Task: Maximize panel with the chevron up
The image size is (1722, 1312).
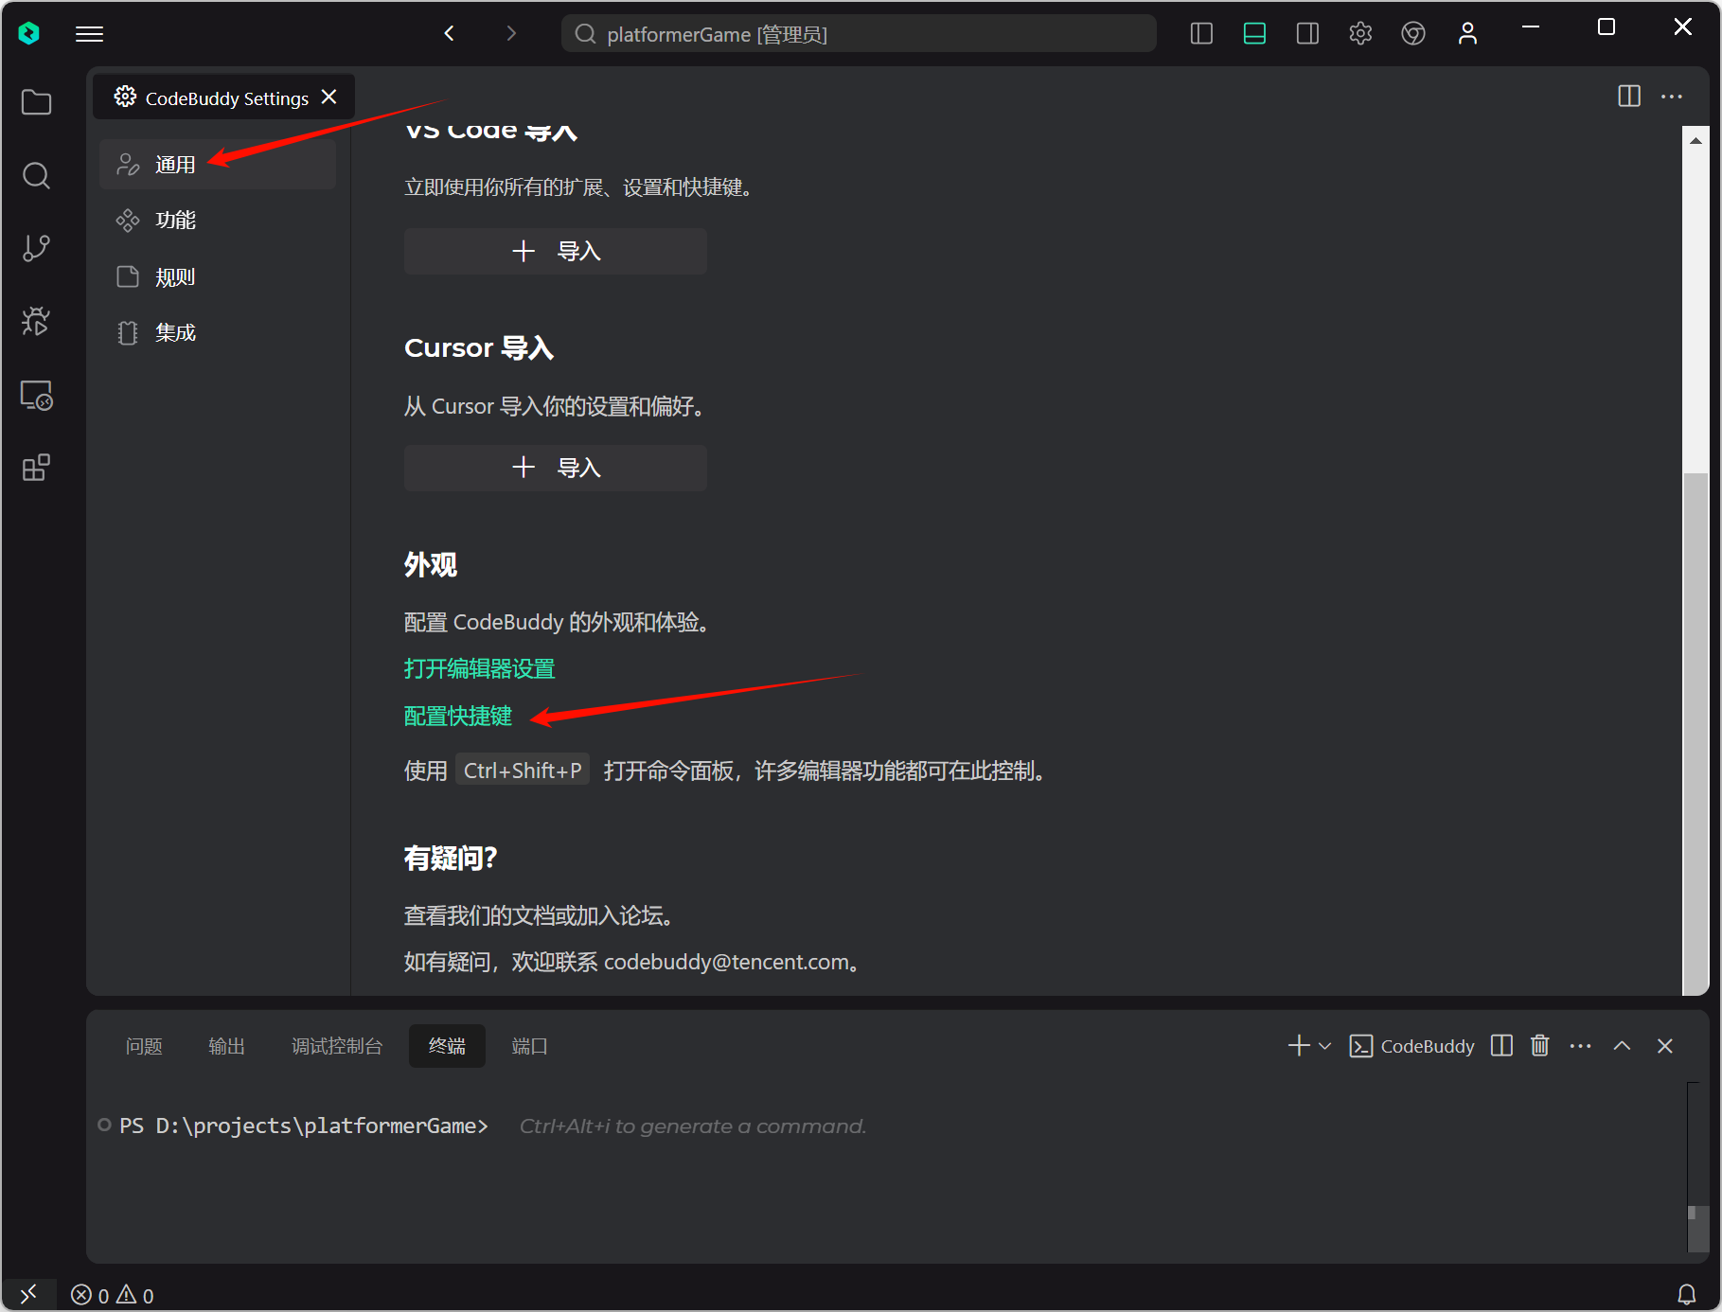Action: tap(1622, 1046)
